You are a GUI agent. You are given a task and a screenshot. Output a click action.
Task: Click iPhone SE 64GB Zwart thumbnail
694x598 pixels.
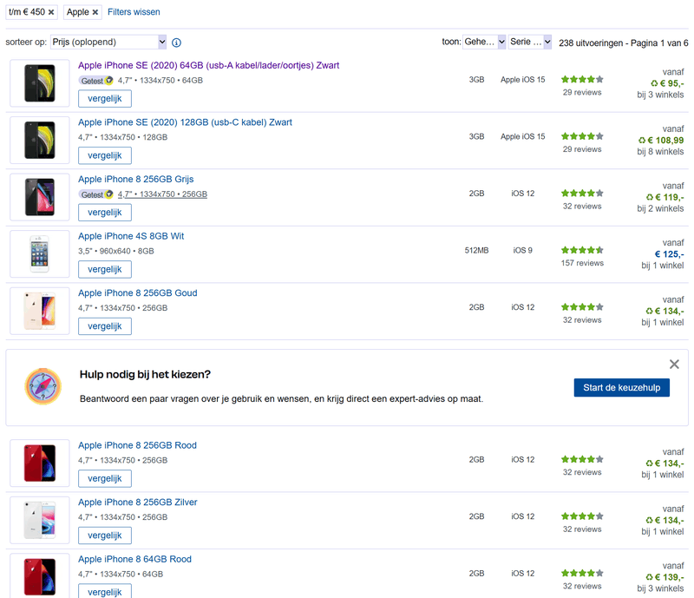tap(40, 83)
